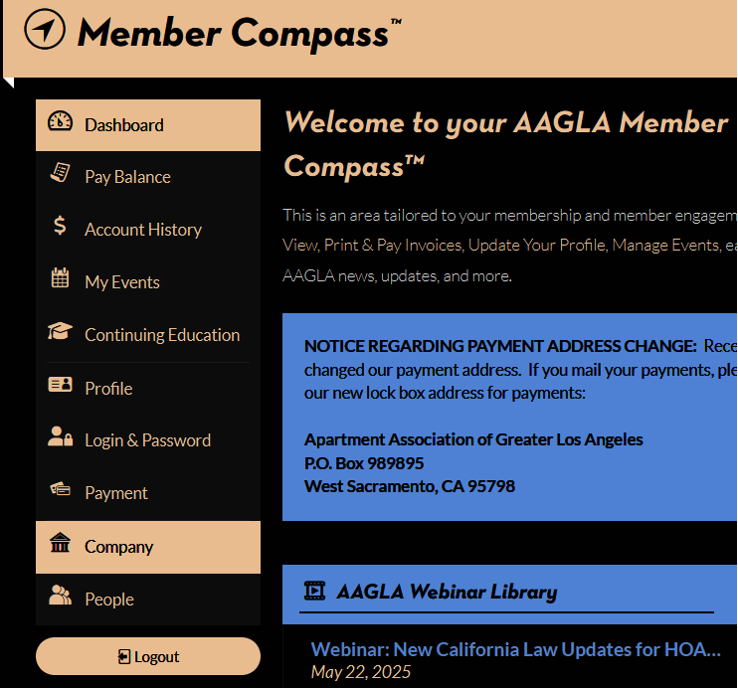The image size is (738, 688).
Task: Click the Company building icon
Action: click(60, 543)
